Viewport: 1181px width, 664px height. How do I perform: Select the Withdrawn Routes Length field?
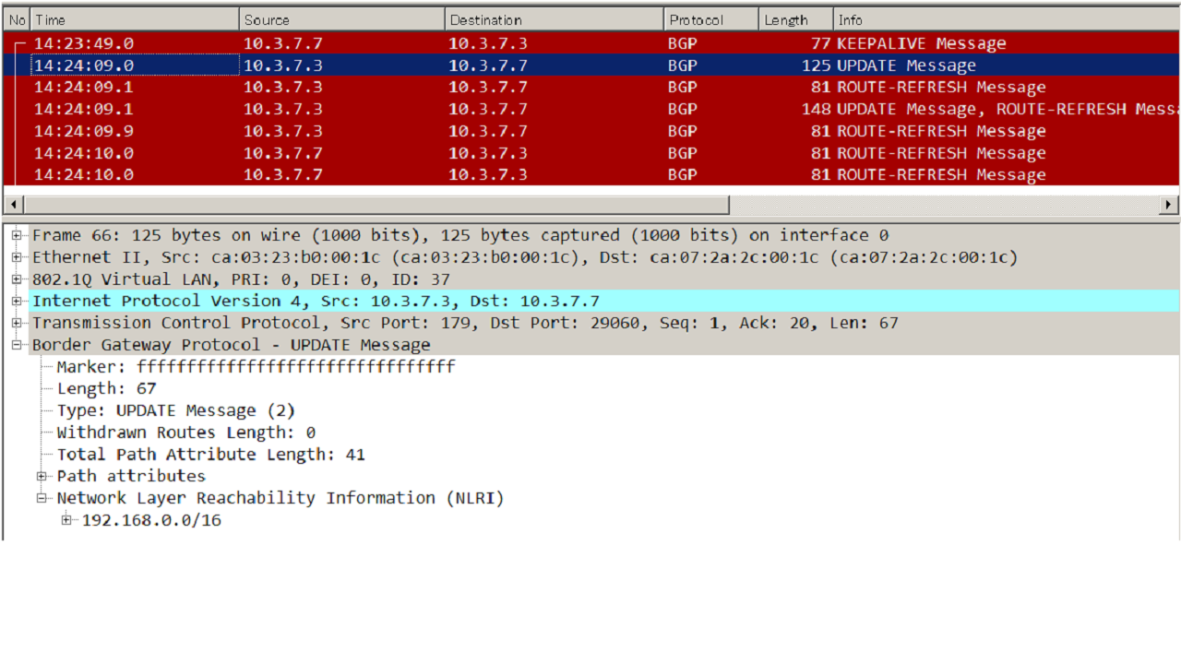coord(185,432)
